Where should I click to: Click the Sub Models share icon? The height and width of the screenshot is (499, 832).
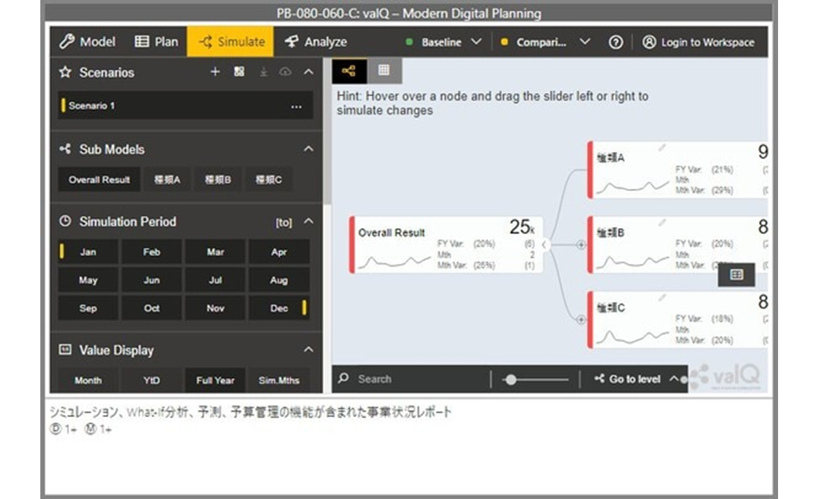pos(65,149)
